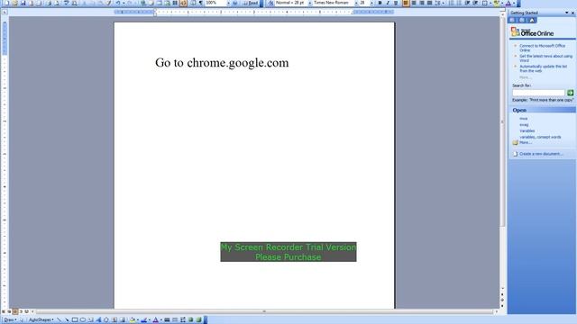Click the vertical scrollbar thumb

(502, 121)
